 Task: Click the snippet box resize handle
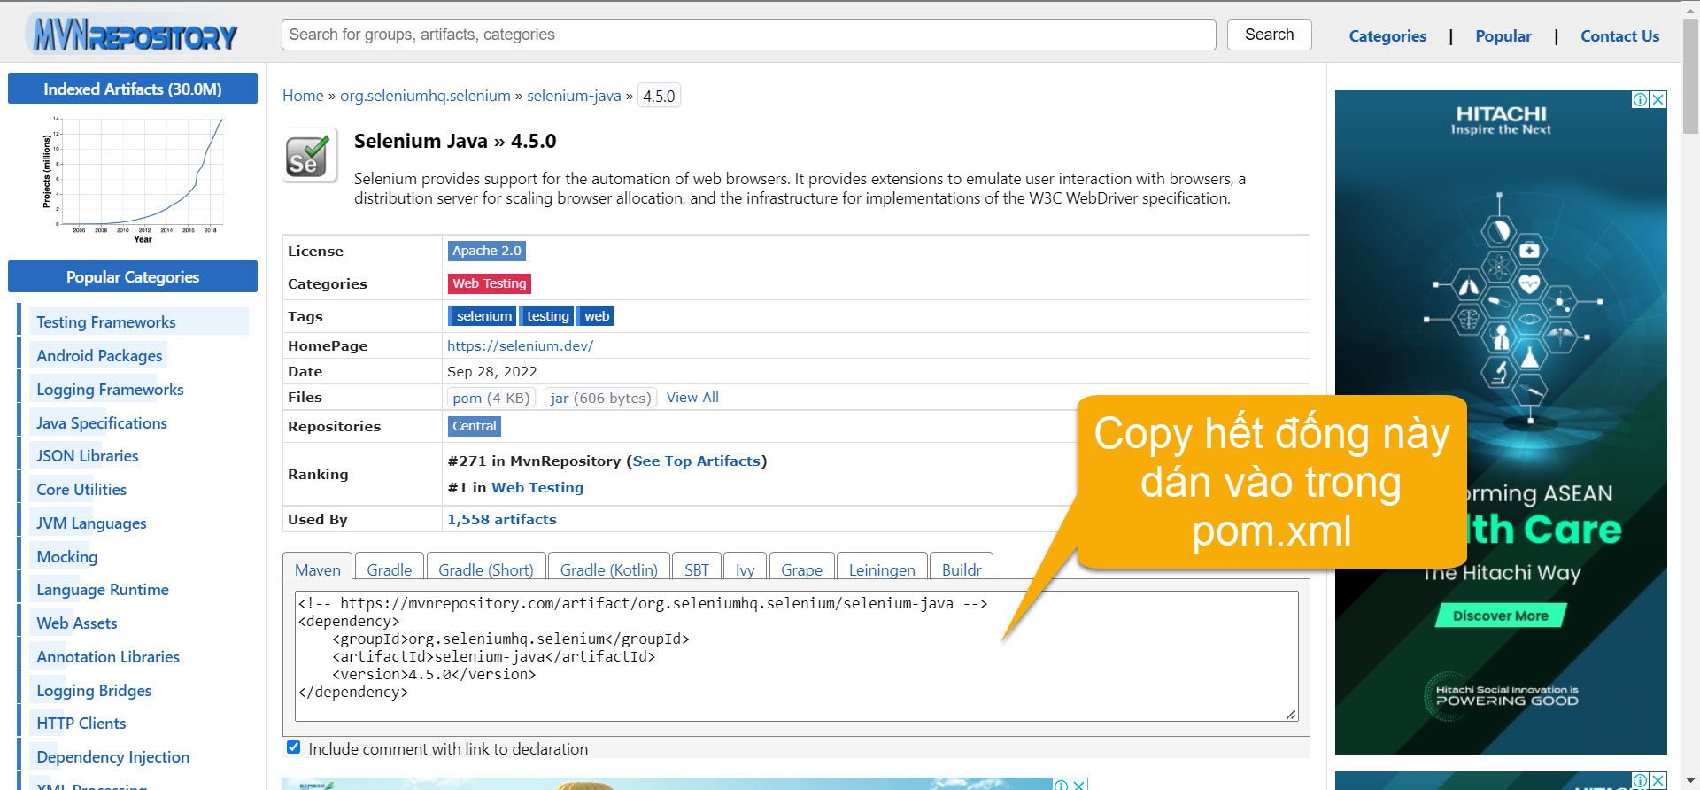pos(1291,714)
